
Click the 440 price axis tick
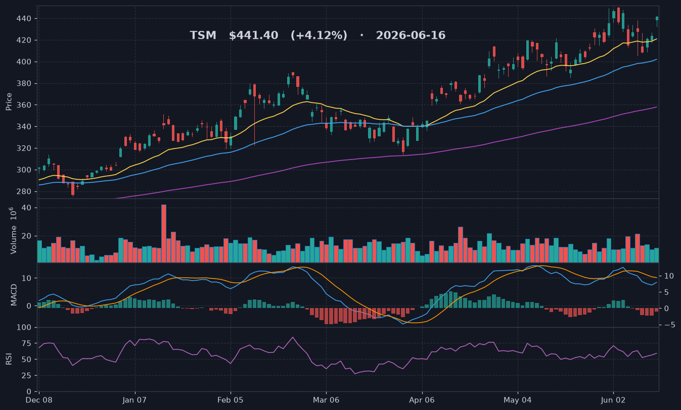tap(25, 19)
